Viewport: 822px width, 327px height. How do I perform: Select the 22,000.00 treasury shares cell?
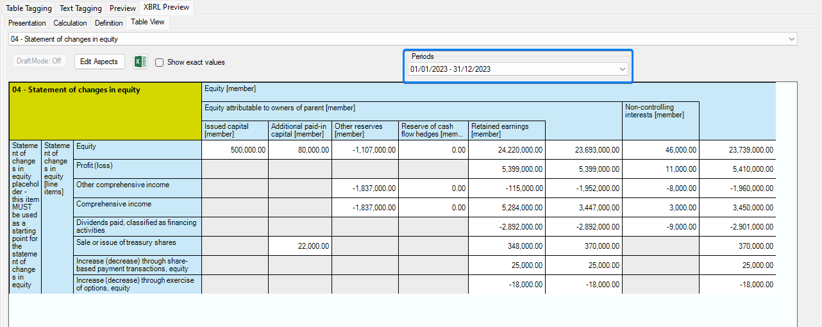(300, 246)
